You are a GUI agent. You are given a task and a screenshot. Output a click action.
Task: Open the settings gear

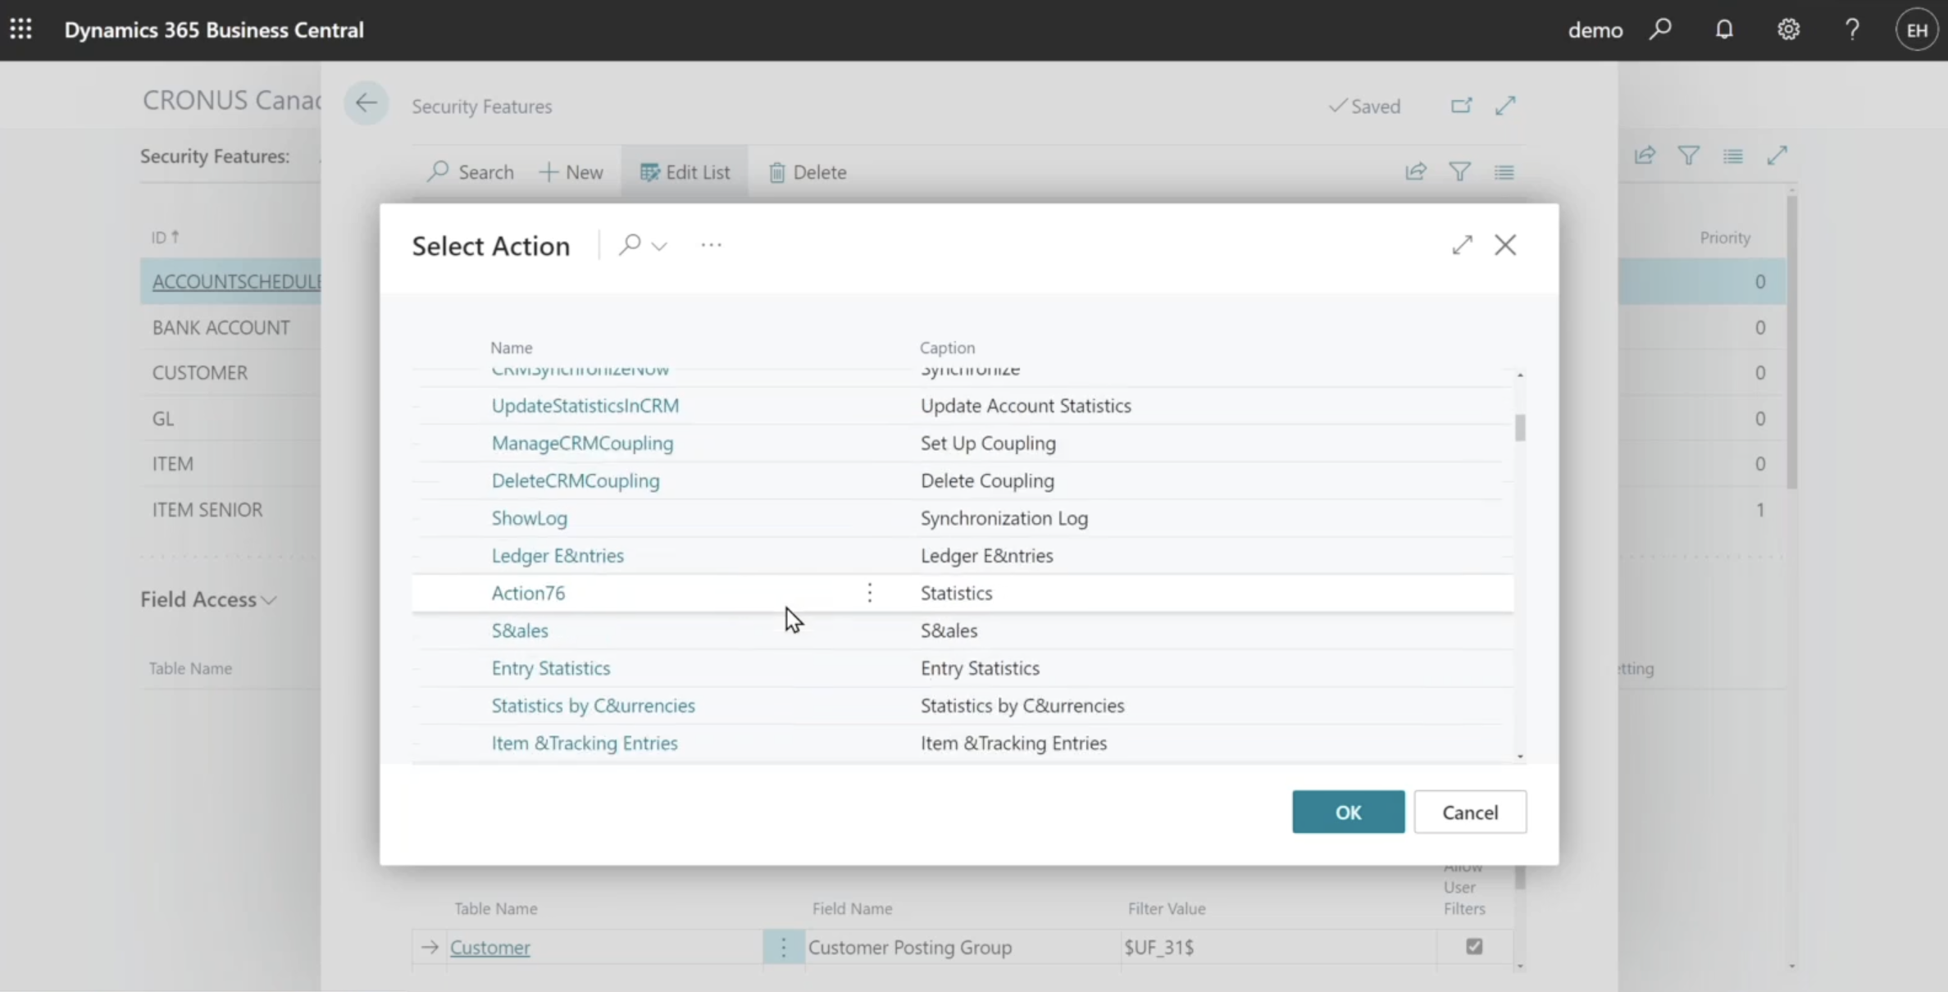point(1788,30)
